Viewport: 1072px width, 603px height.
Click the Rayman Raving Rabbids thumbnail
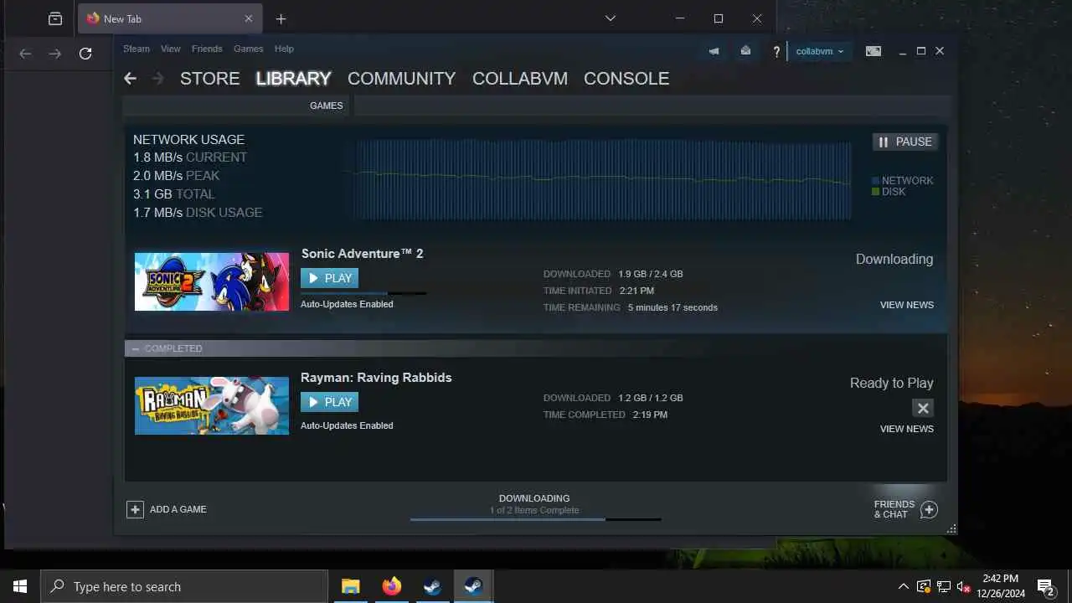pyautogui.click(x=212, y=405)
